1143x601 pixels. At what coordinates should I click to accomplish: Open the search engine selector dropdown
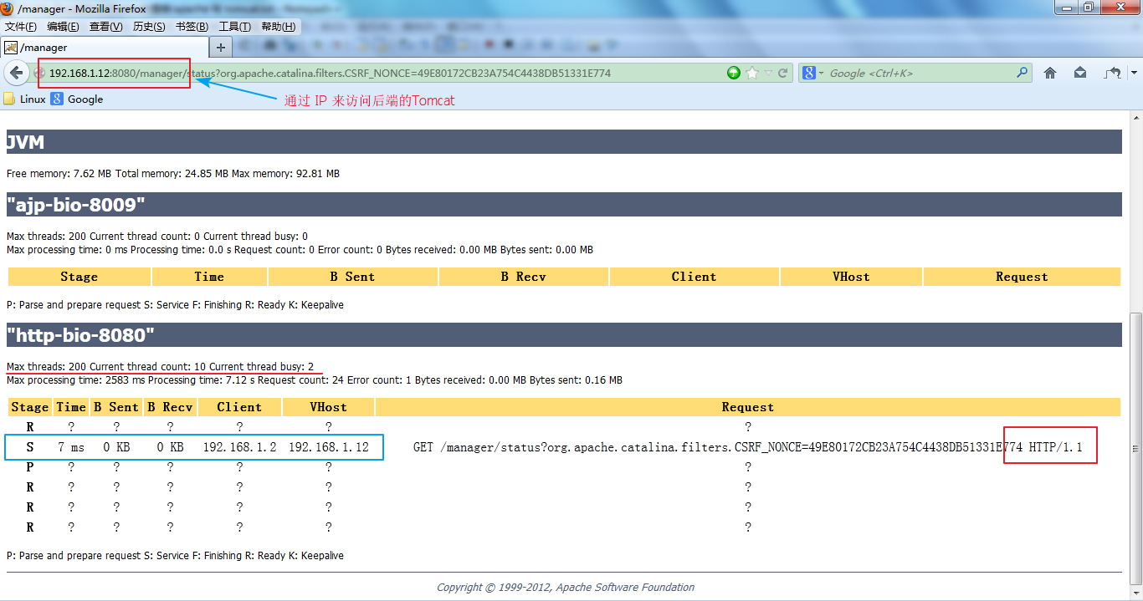point(821,73)
